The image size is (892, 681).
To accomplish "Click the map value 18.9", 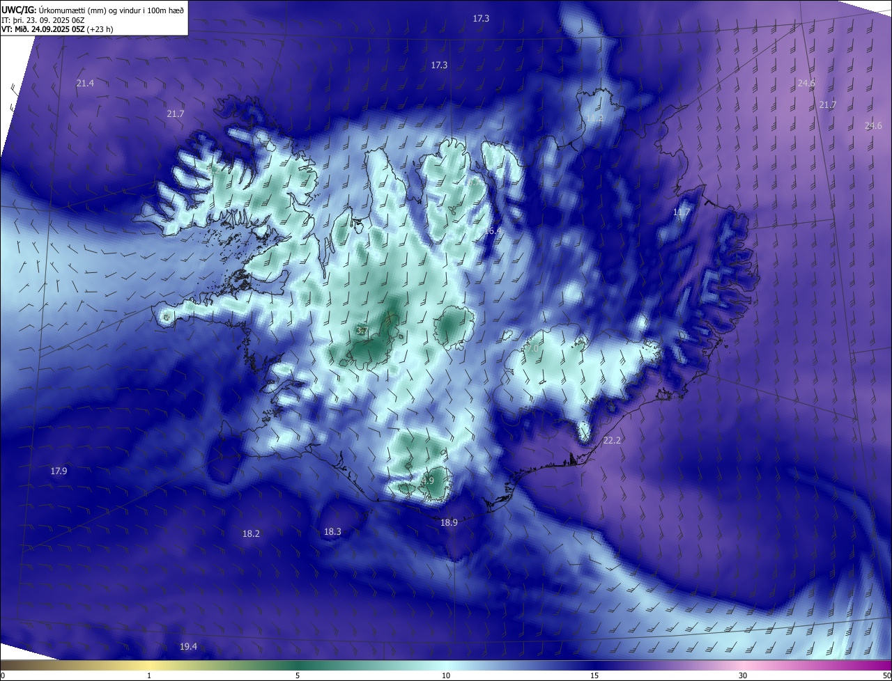I will click(449, 522).
